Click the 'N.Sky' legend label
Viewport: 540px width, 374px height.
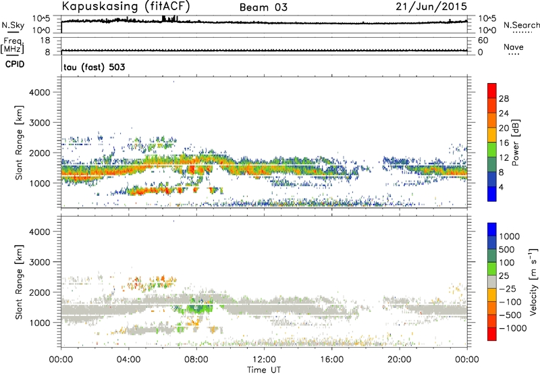pos(13,25)
